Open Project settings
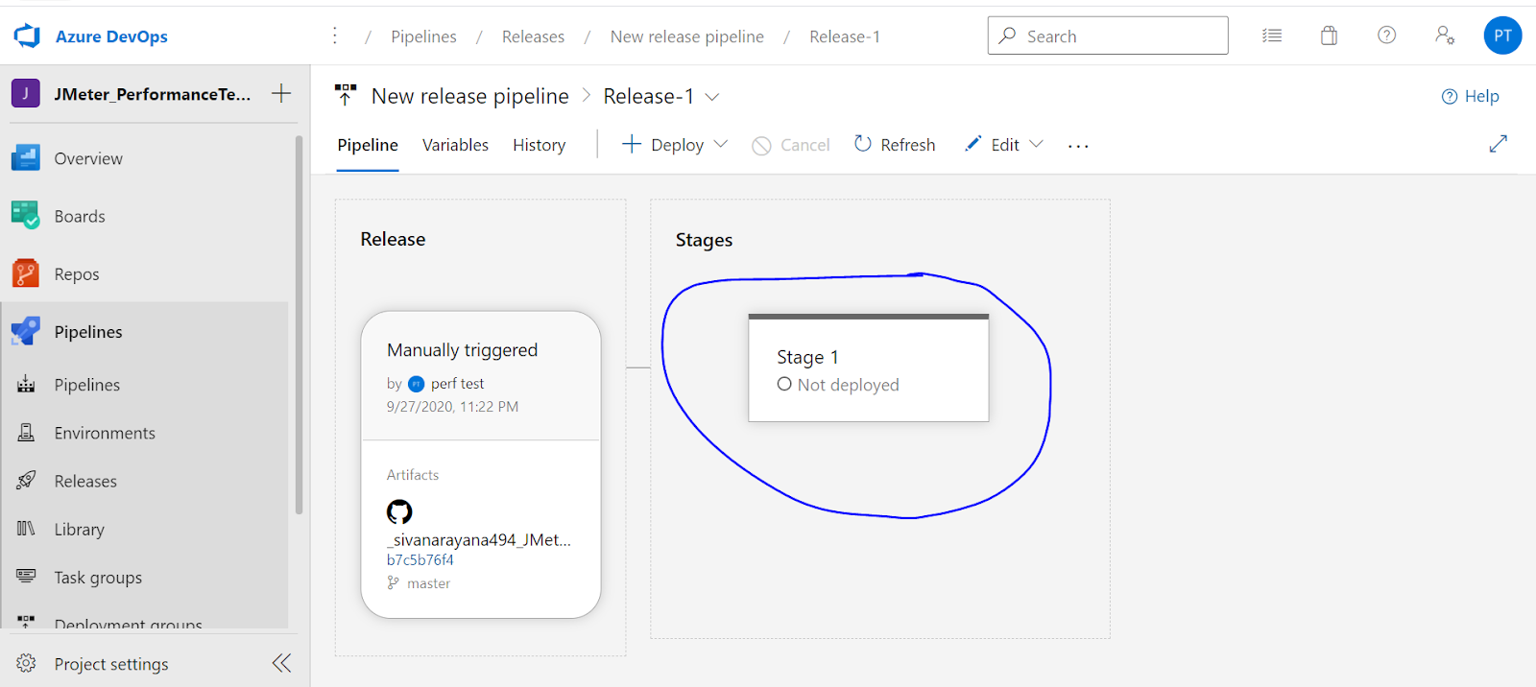 [110, 664]
